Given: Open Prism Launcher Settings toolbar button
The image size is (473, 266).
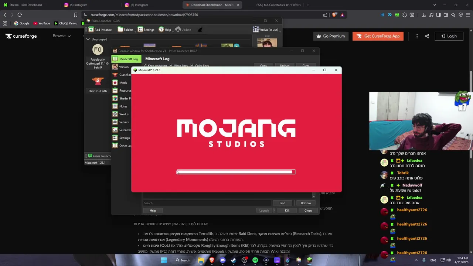Looking at the screenshot, I should click(x=146, y=30).
